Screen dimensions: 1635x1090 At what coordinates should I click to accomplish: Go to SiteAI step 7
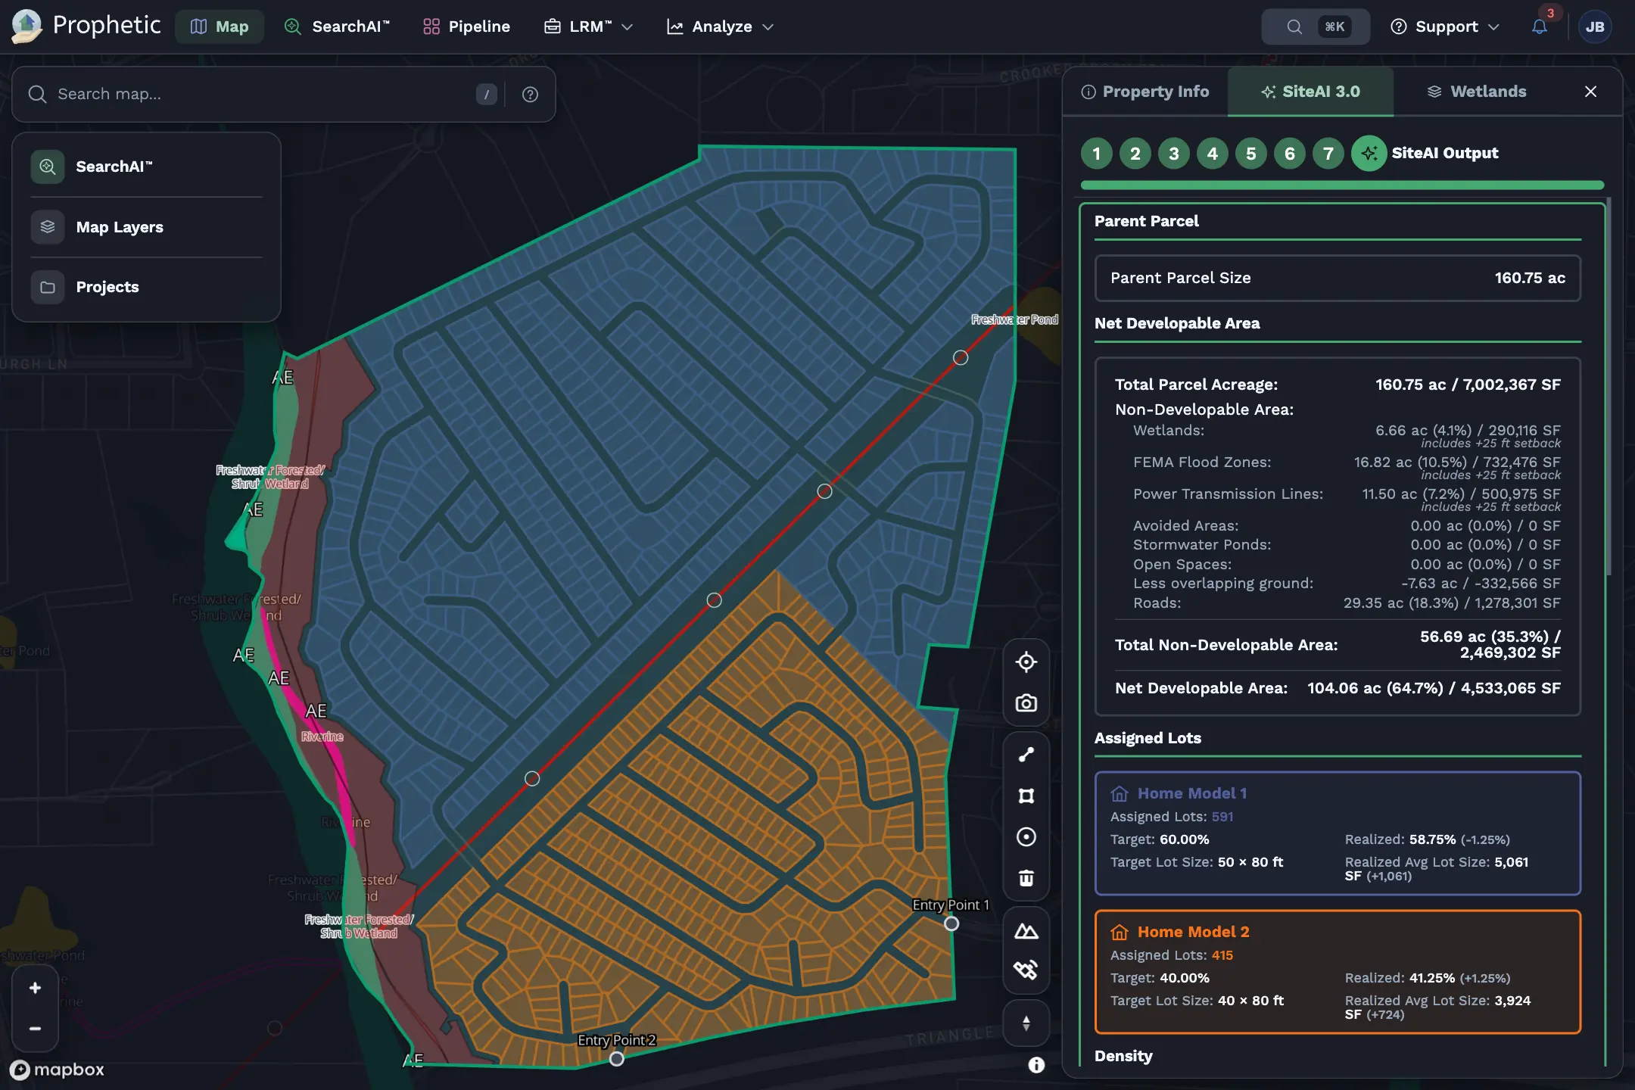coord(1328,154)
